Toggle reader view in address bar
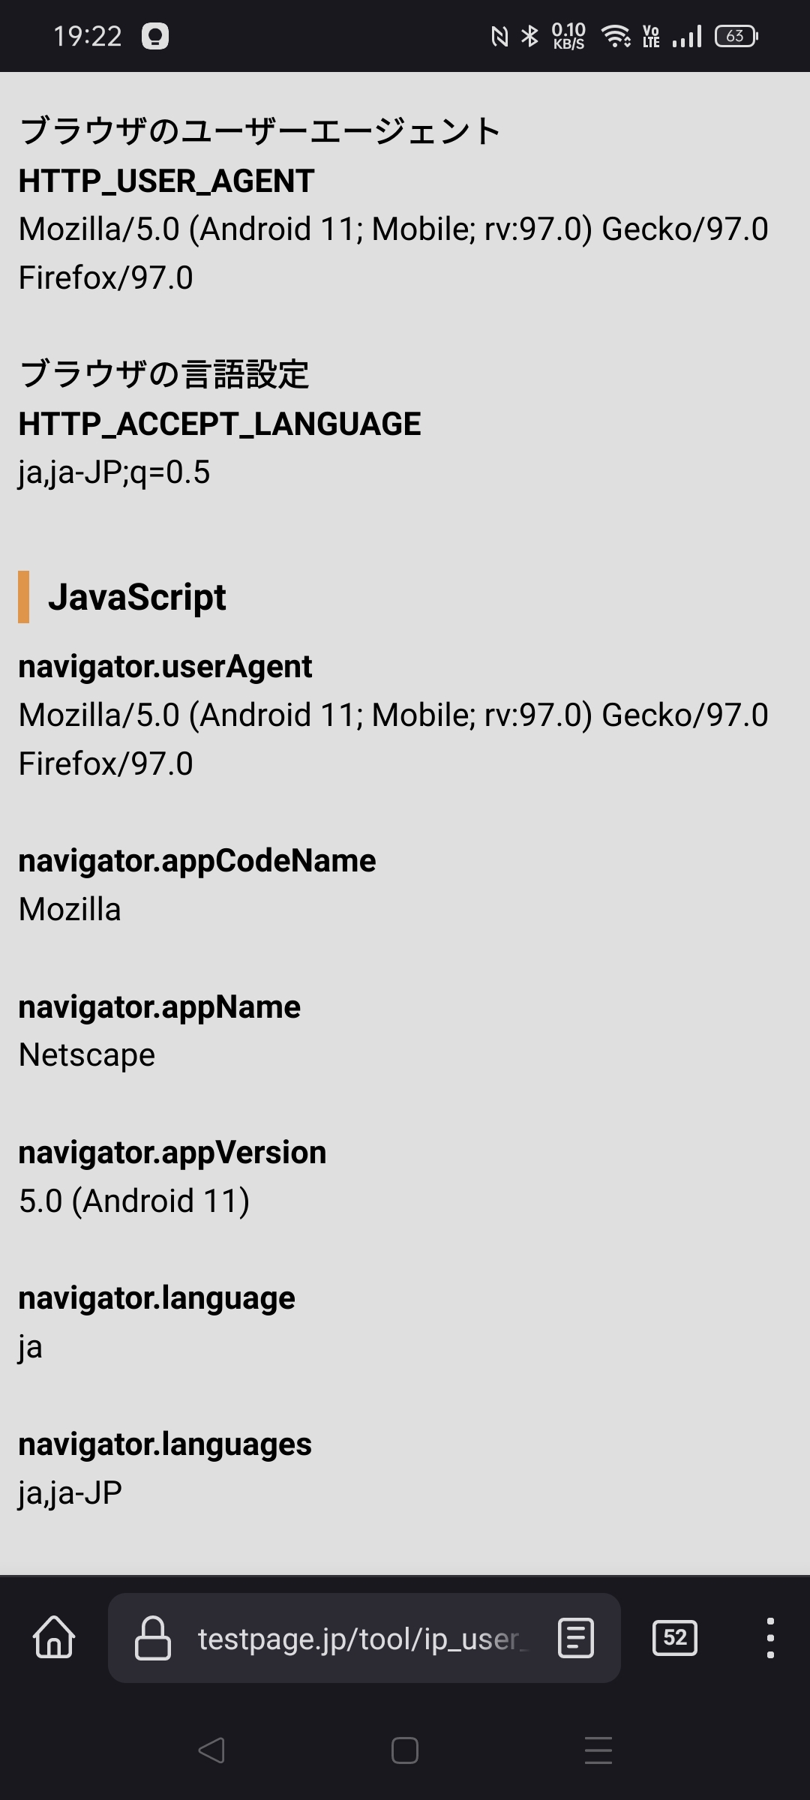This screenshot has height=1800, width=810. (x=575, y=1638)
